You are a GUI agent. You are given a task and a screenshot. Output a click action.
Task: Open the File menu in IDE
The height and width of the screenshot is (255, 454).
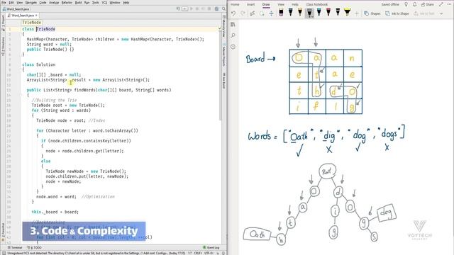tap(4, 3)
